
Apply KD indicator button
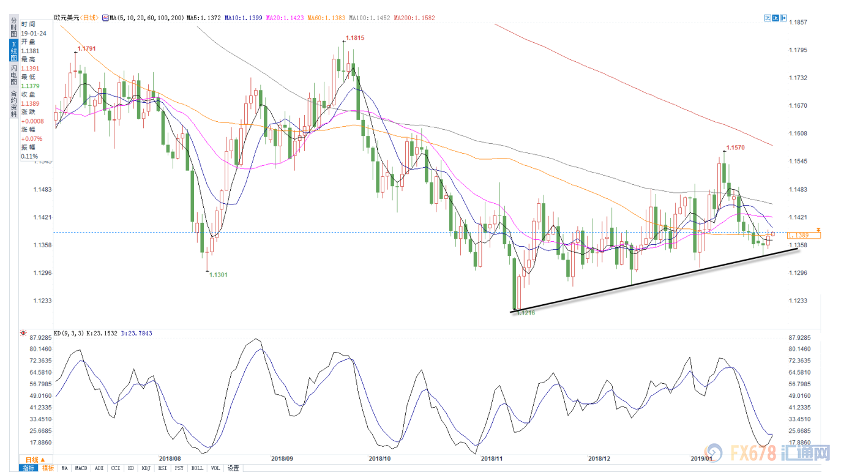[130, 468]
